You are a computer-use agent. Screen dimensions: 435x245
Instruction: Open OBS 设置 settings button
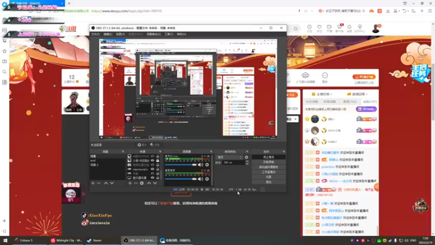pyautogui.click(x=268, y=177)
